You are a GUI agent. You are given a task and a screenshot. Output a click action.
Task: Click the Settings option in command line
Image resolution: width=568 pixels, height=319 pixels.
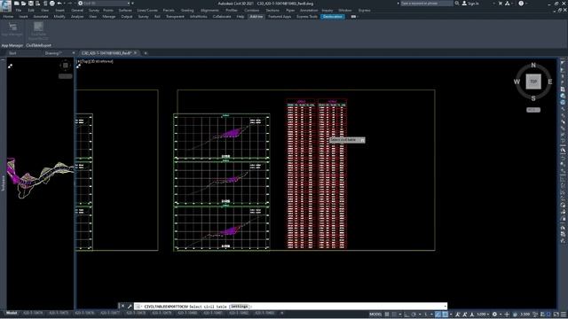(240, 307)
